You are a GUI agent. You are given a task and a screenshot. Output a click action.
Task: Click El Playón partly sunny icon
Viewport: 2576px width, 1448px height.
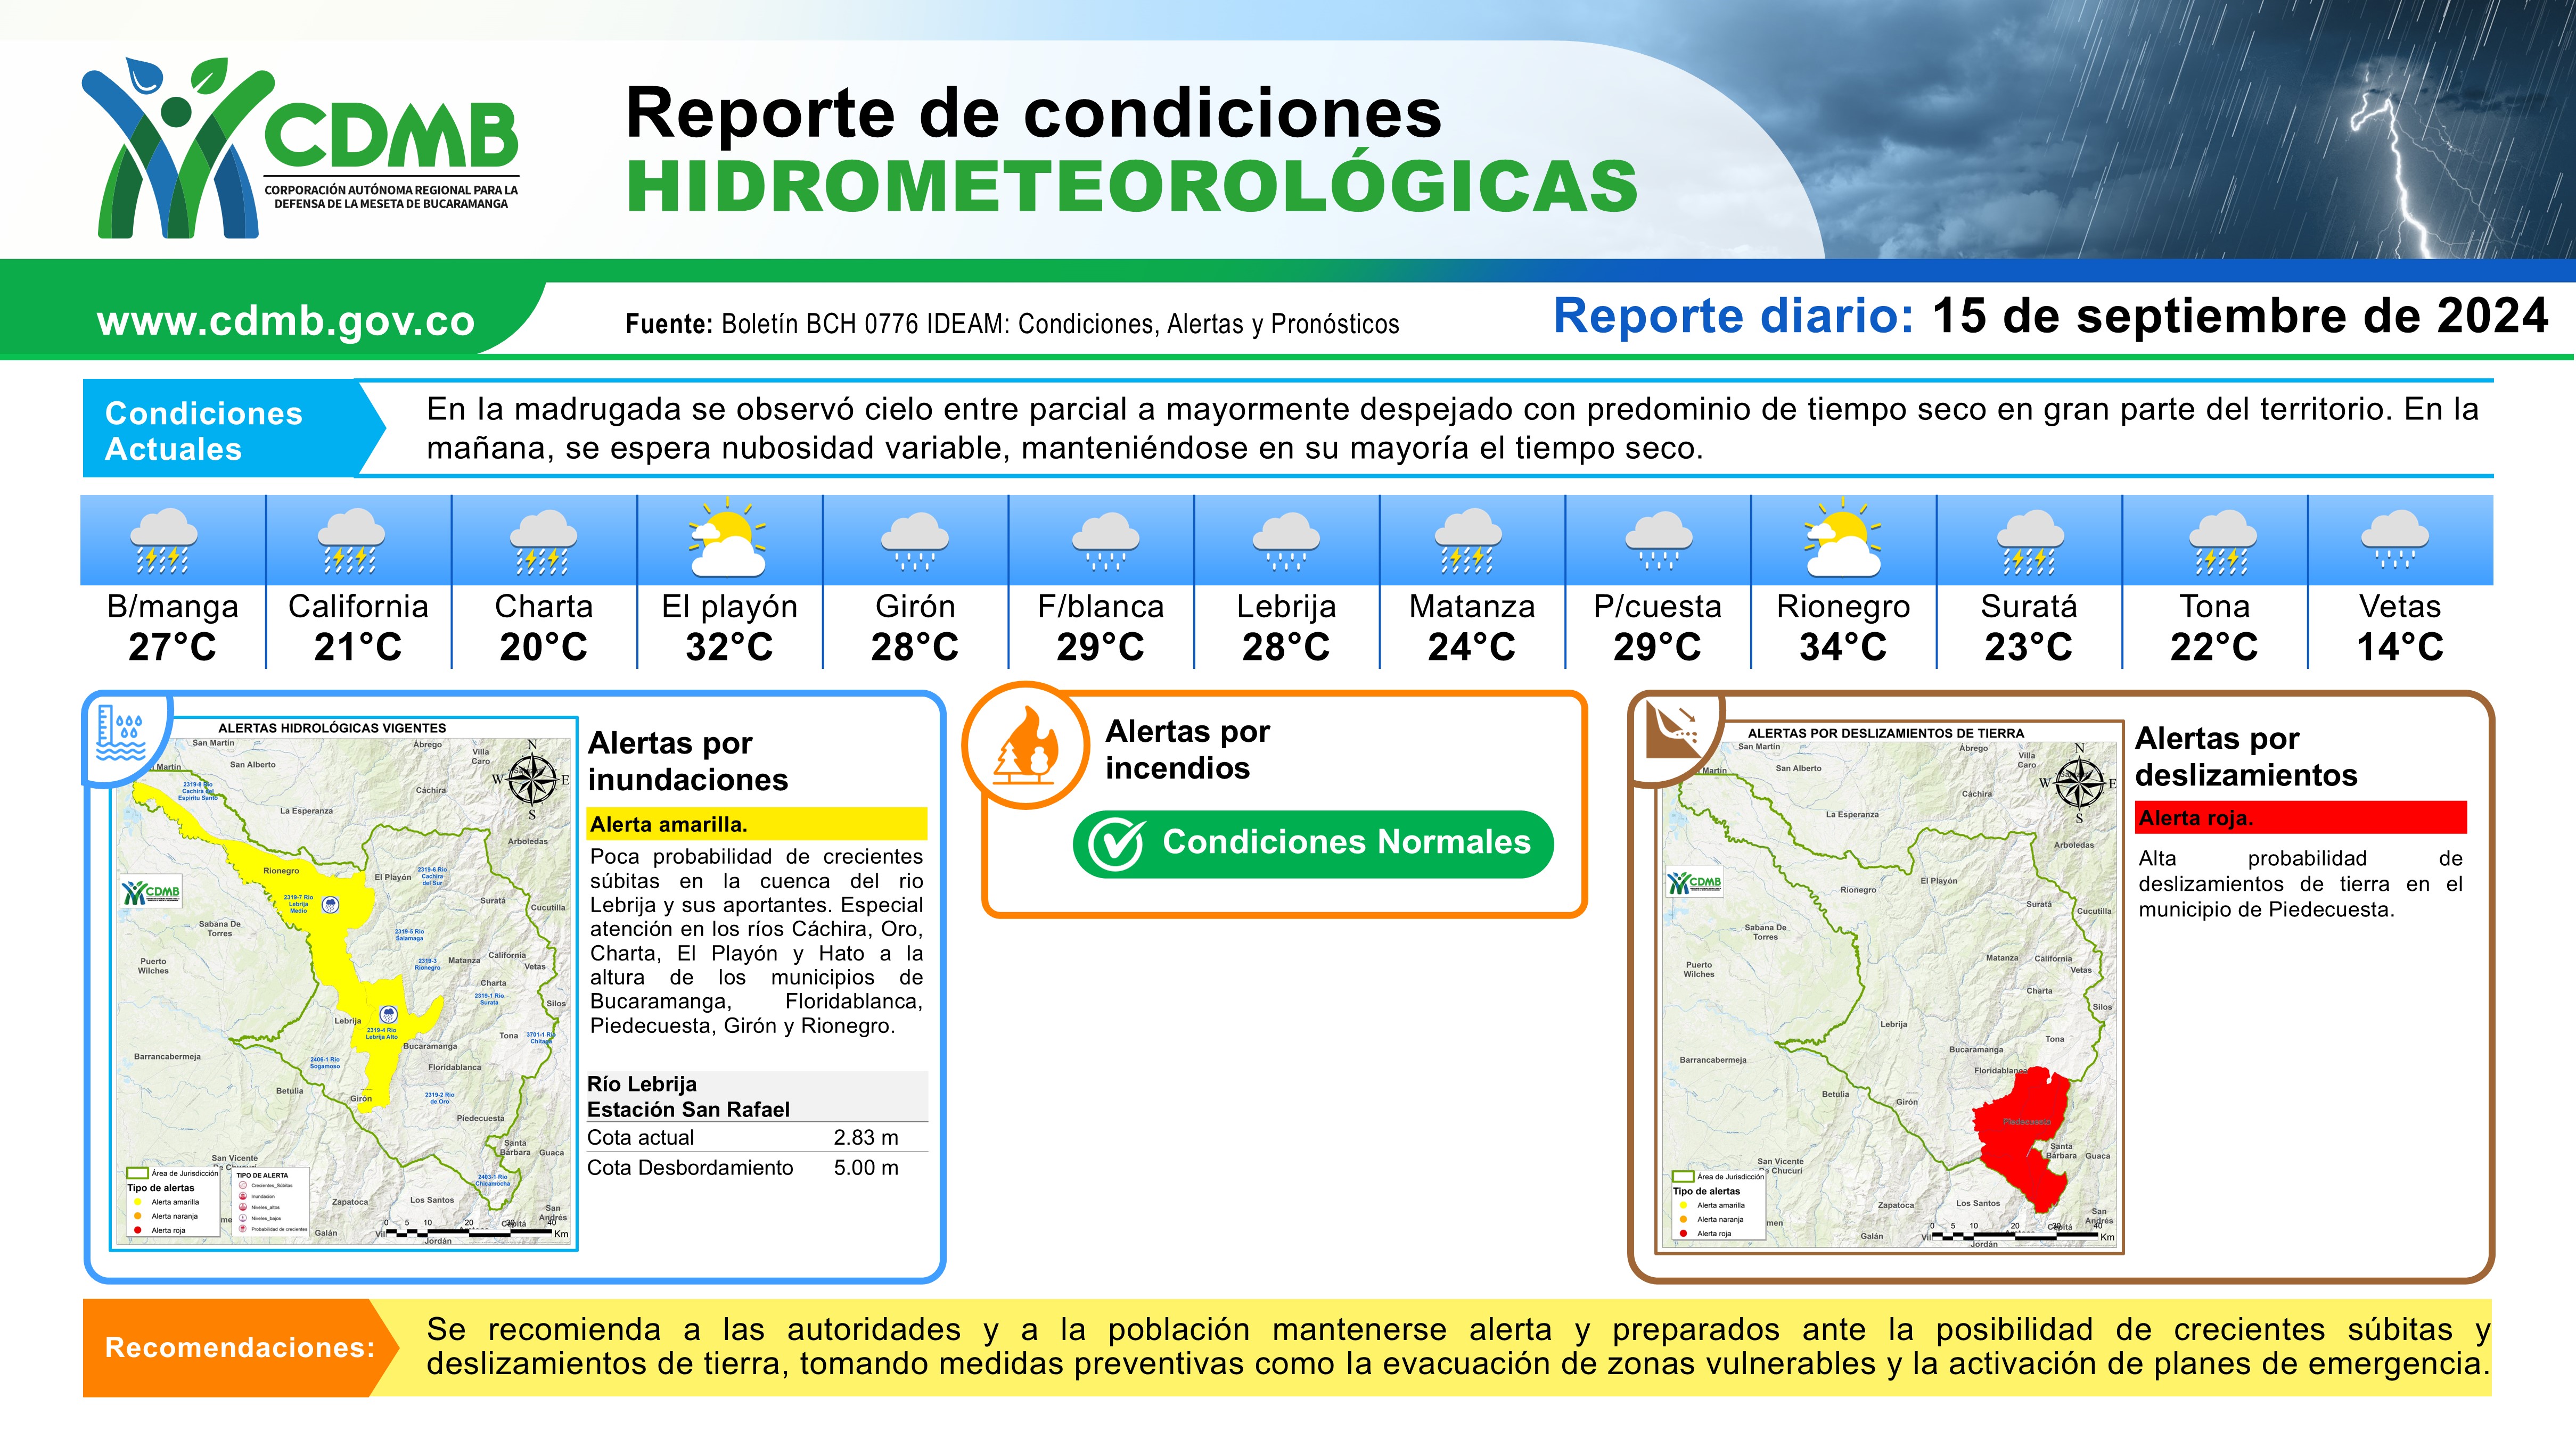[x=728, y=540]
